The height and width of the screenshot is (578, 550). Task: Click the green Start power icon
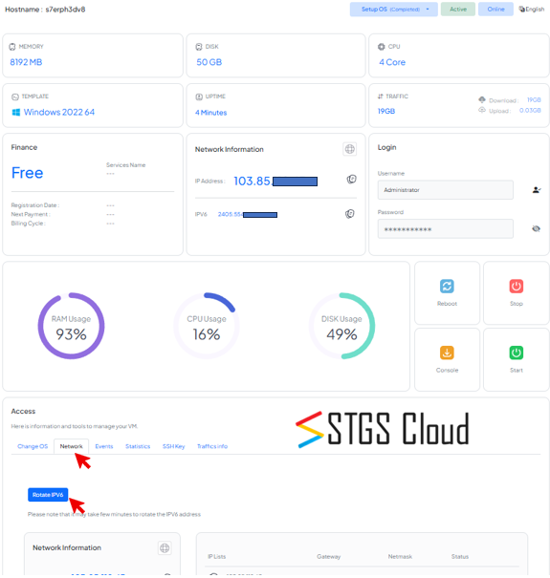516,353
